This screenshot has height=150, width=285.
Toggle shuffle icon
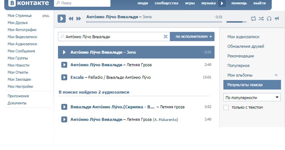[x=261, y=19]
